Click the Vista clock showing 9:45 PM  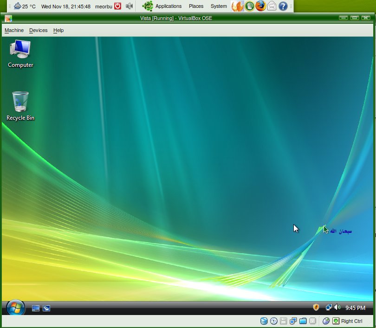(x=355, y=308)
